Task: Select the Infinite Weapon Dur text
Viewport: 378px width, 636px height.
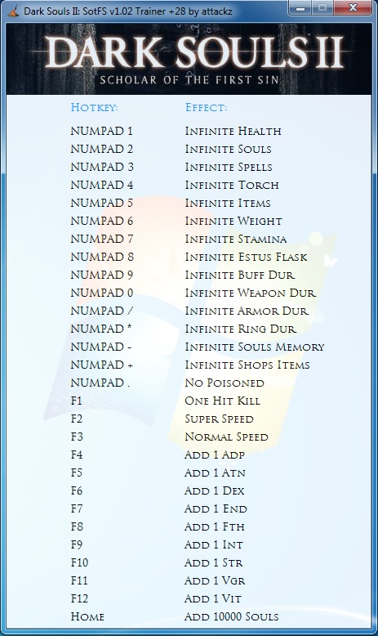Action: [250, 293]
